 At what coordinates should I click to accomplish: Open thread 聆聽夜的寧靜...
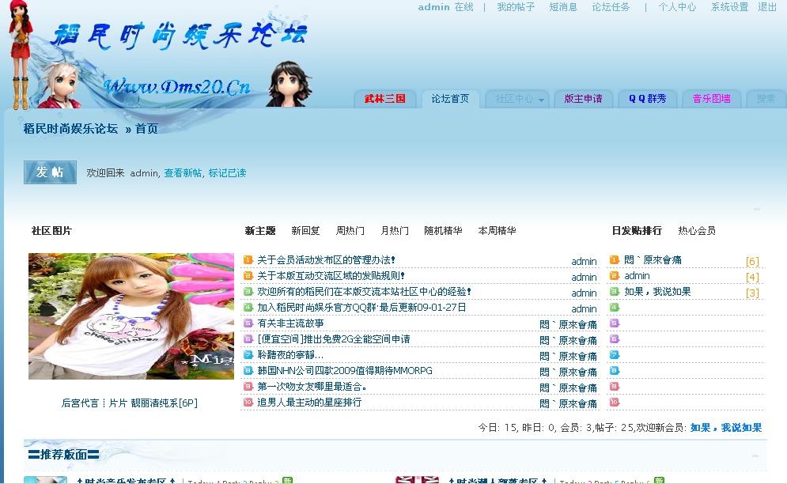290,355
